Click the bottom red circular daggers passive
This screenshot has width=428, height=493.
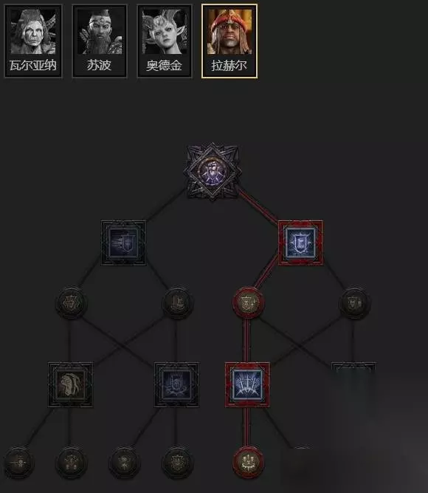click(x=248, y=462)
